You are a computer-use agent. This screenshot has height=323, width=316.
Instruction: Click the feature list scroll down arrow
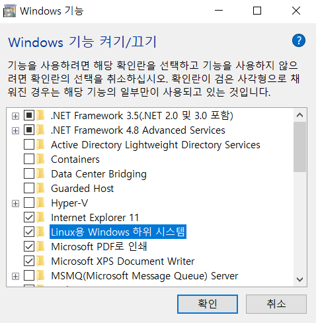[299, 279]
